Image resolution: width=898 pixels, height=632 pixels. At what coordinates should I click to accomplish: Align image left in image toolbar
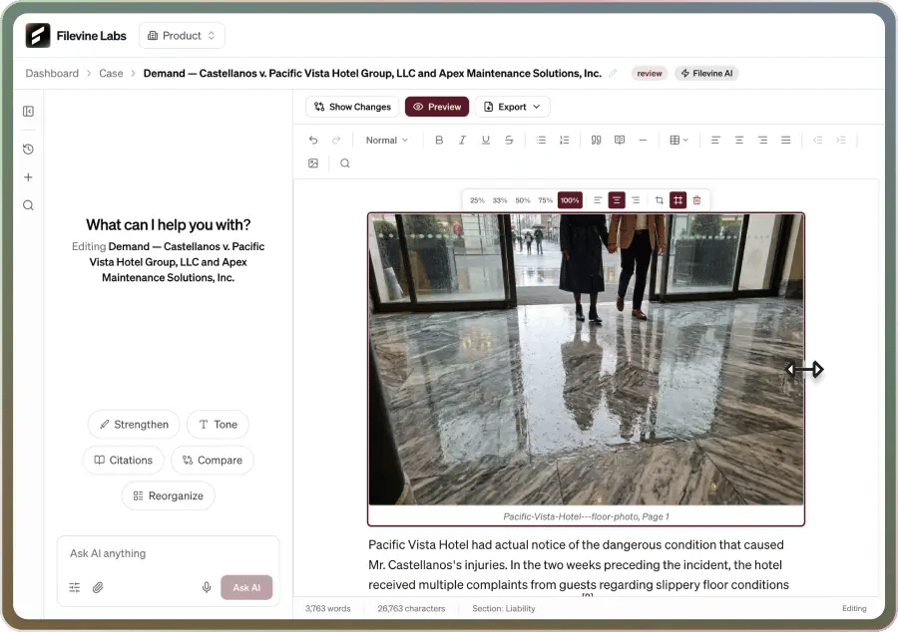tap(598, 200)
